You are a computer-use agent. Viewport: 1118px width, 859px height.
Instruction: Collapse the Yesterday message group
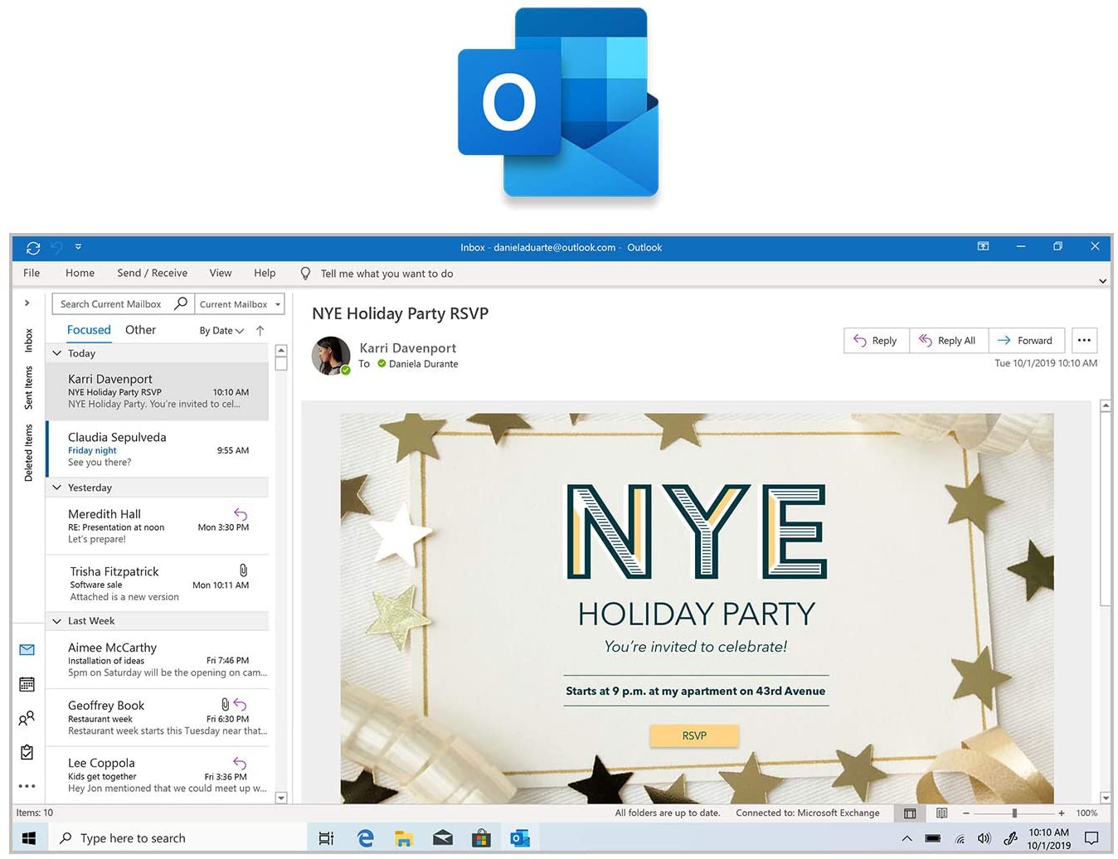[57, 488]
